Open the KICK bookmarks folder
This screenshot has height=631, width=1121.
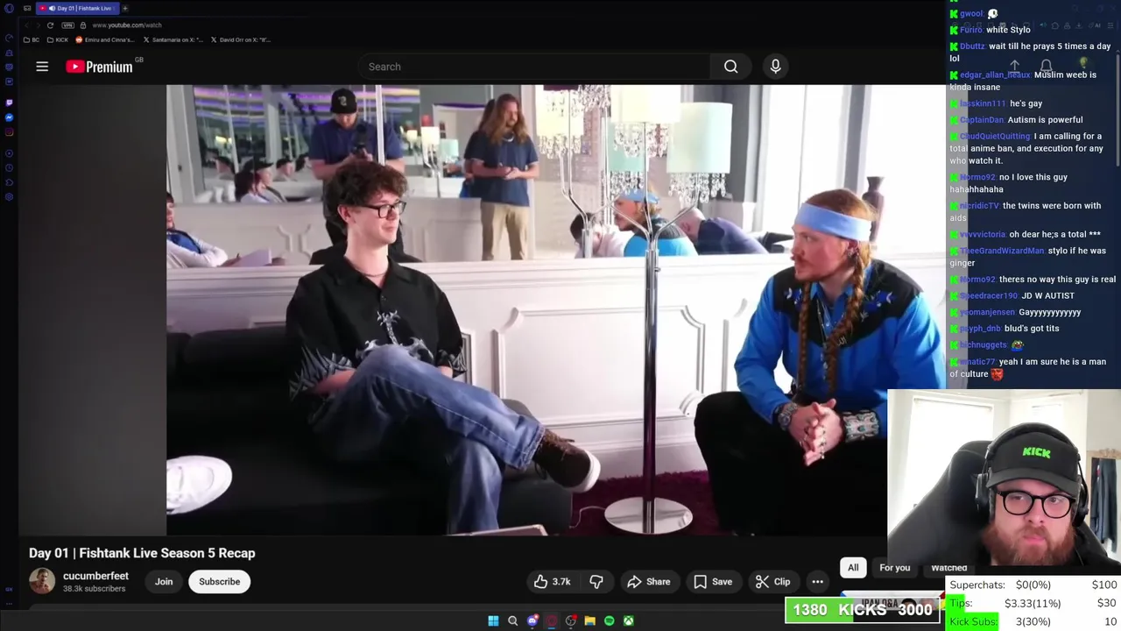coord(58,39)
